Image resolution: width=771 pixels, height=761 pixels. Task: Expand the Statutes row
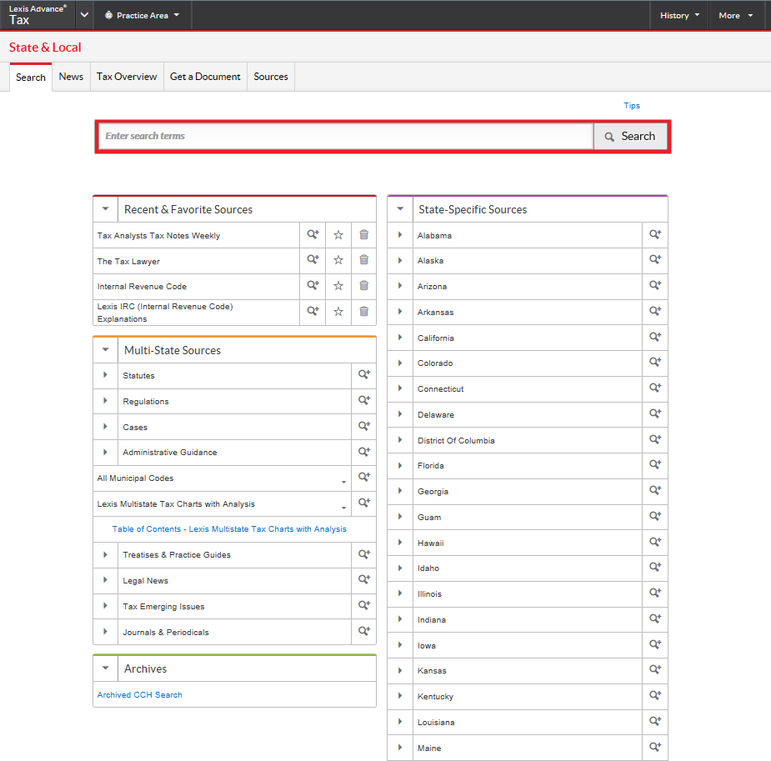point(105,375)
